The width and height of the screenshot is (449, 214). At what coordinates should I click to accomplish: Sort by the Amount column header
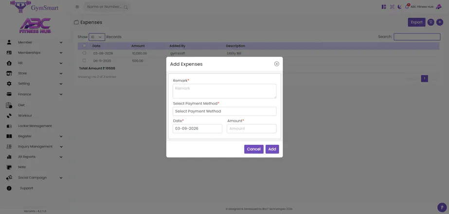click(x=138, y=46)
